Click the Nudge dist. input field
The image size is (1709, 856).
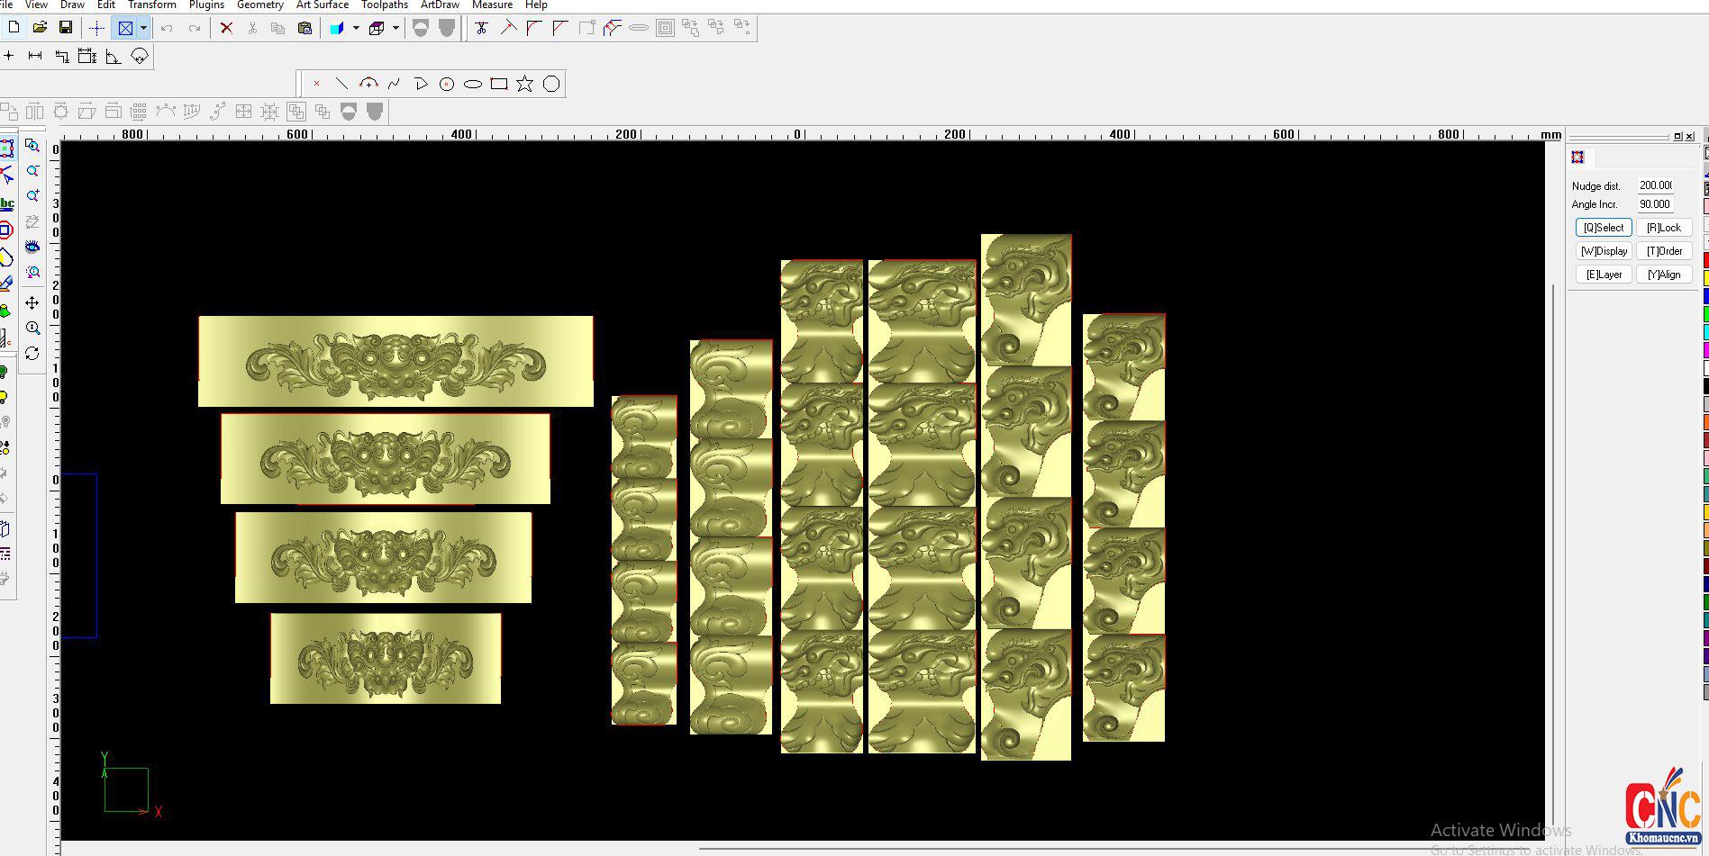pyautogui.click(x=1655, y=185)
